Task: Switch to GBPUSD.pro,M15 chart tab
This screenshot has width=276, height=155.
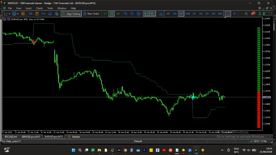Action: click(x=31, y=137)
